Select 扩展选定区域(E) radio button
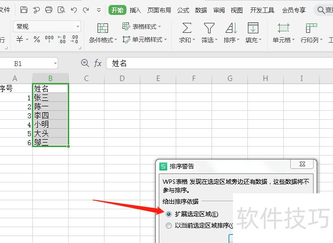The image size is (333, 243). tap(169, 214)
